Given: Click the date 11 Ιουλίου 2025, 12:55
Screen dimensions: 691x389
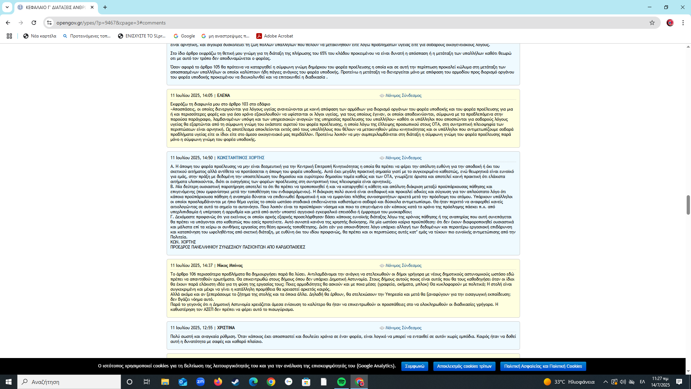Looking at the screenshot, I should (x=191, y=328).
